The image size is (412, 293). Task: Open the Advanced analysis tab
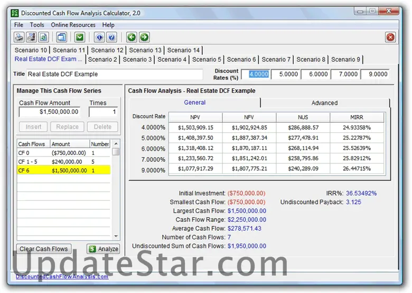324,103
